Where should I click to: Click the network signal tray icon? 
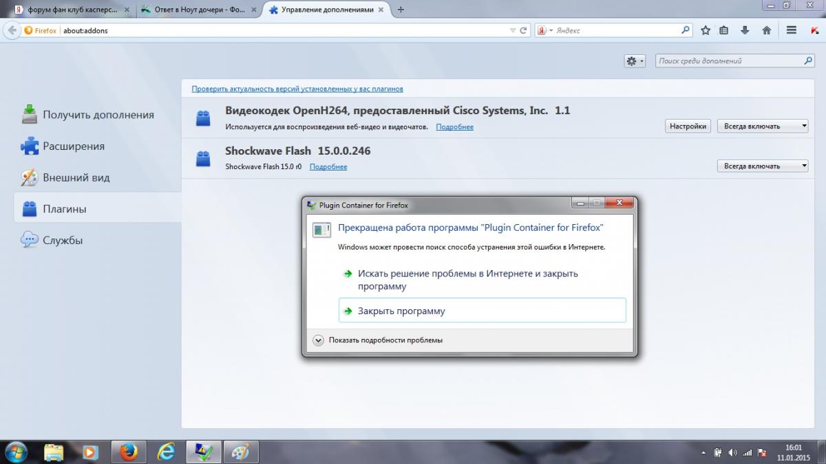(x=747, y=452)
